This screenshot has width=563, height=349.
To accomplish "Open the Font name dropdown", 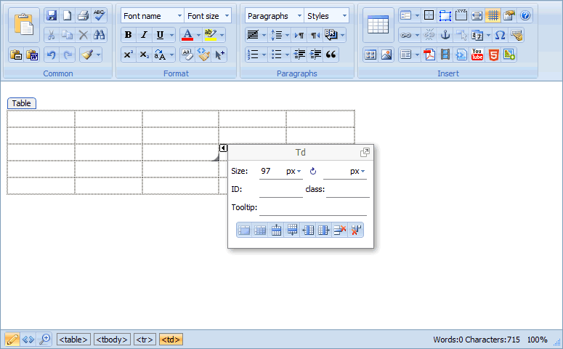I will [x=153, y=16].
